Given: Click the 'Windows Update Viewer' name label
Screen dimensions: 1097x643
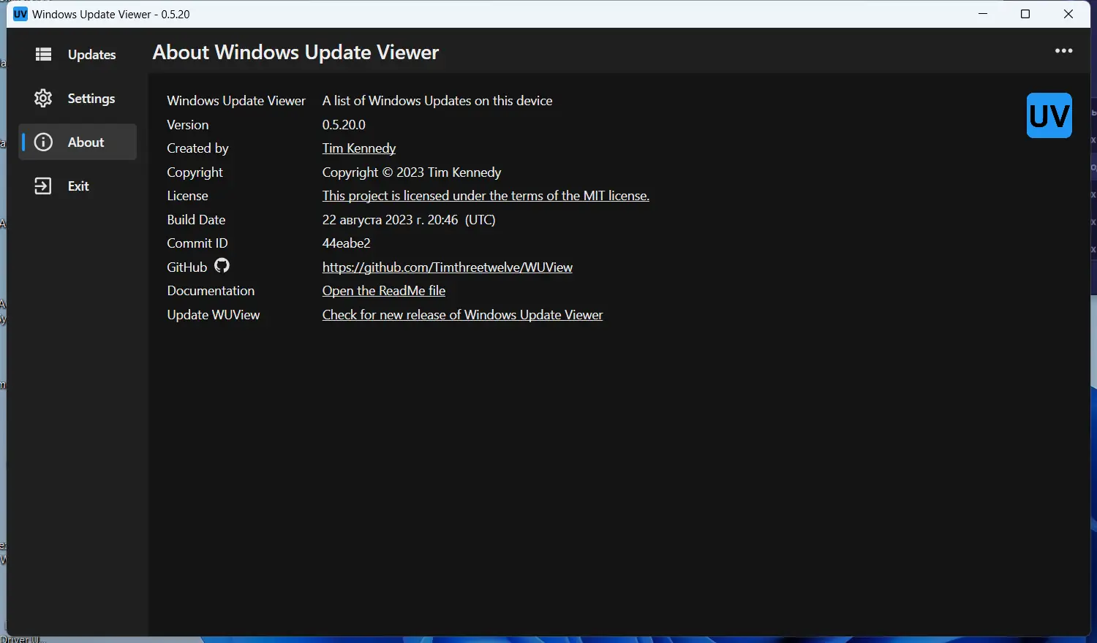Looking at the screenshot, I should point(236,101).
